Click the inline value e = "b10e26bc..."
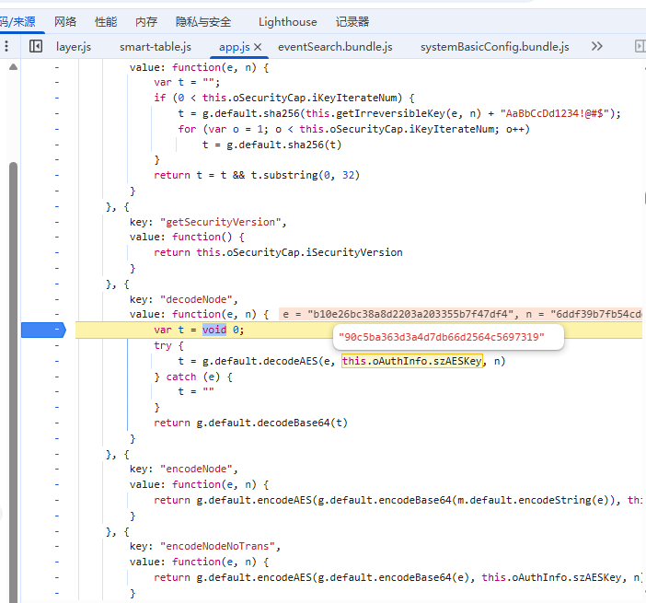The width and height of the screenshot is (646, 603). [398, 315]
